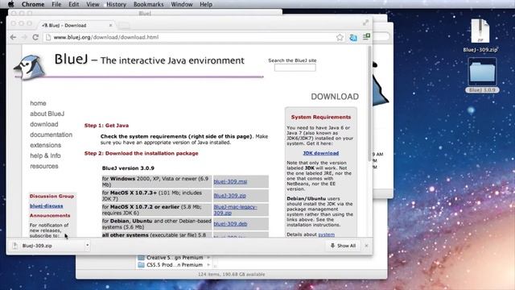Click the Search the BlueJ site field
The width and height of the screenshot is (515, 290).
295,68
